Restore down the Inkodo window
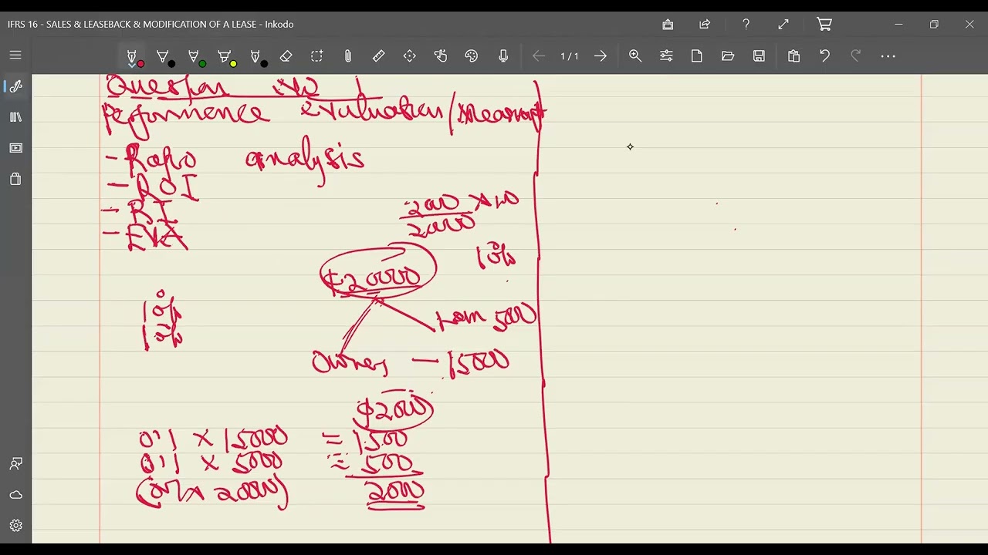This screenshot has height=555, width=988. pyautogui.click(x=934, y=25)
